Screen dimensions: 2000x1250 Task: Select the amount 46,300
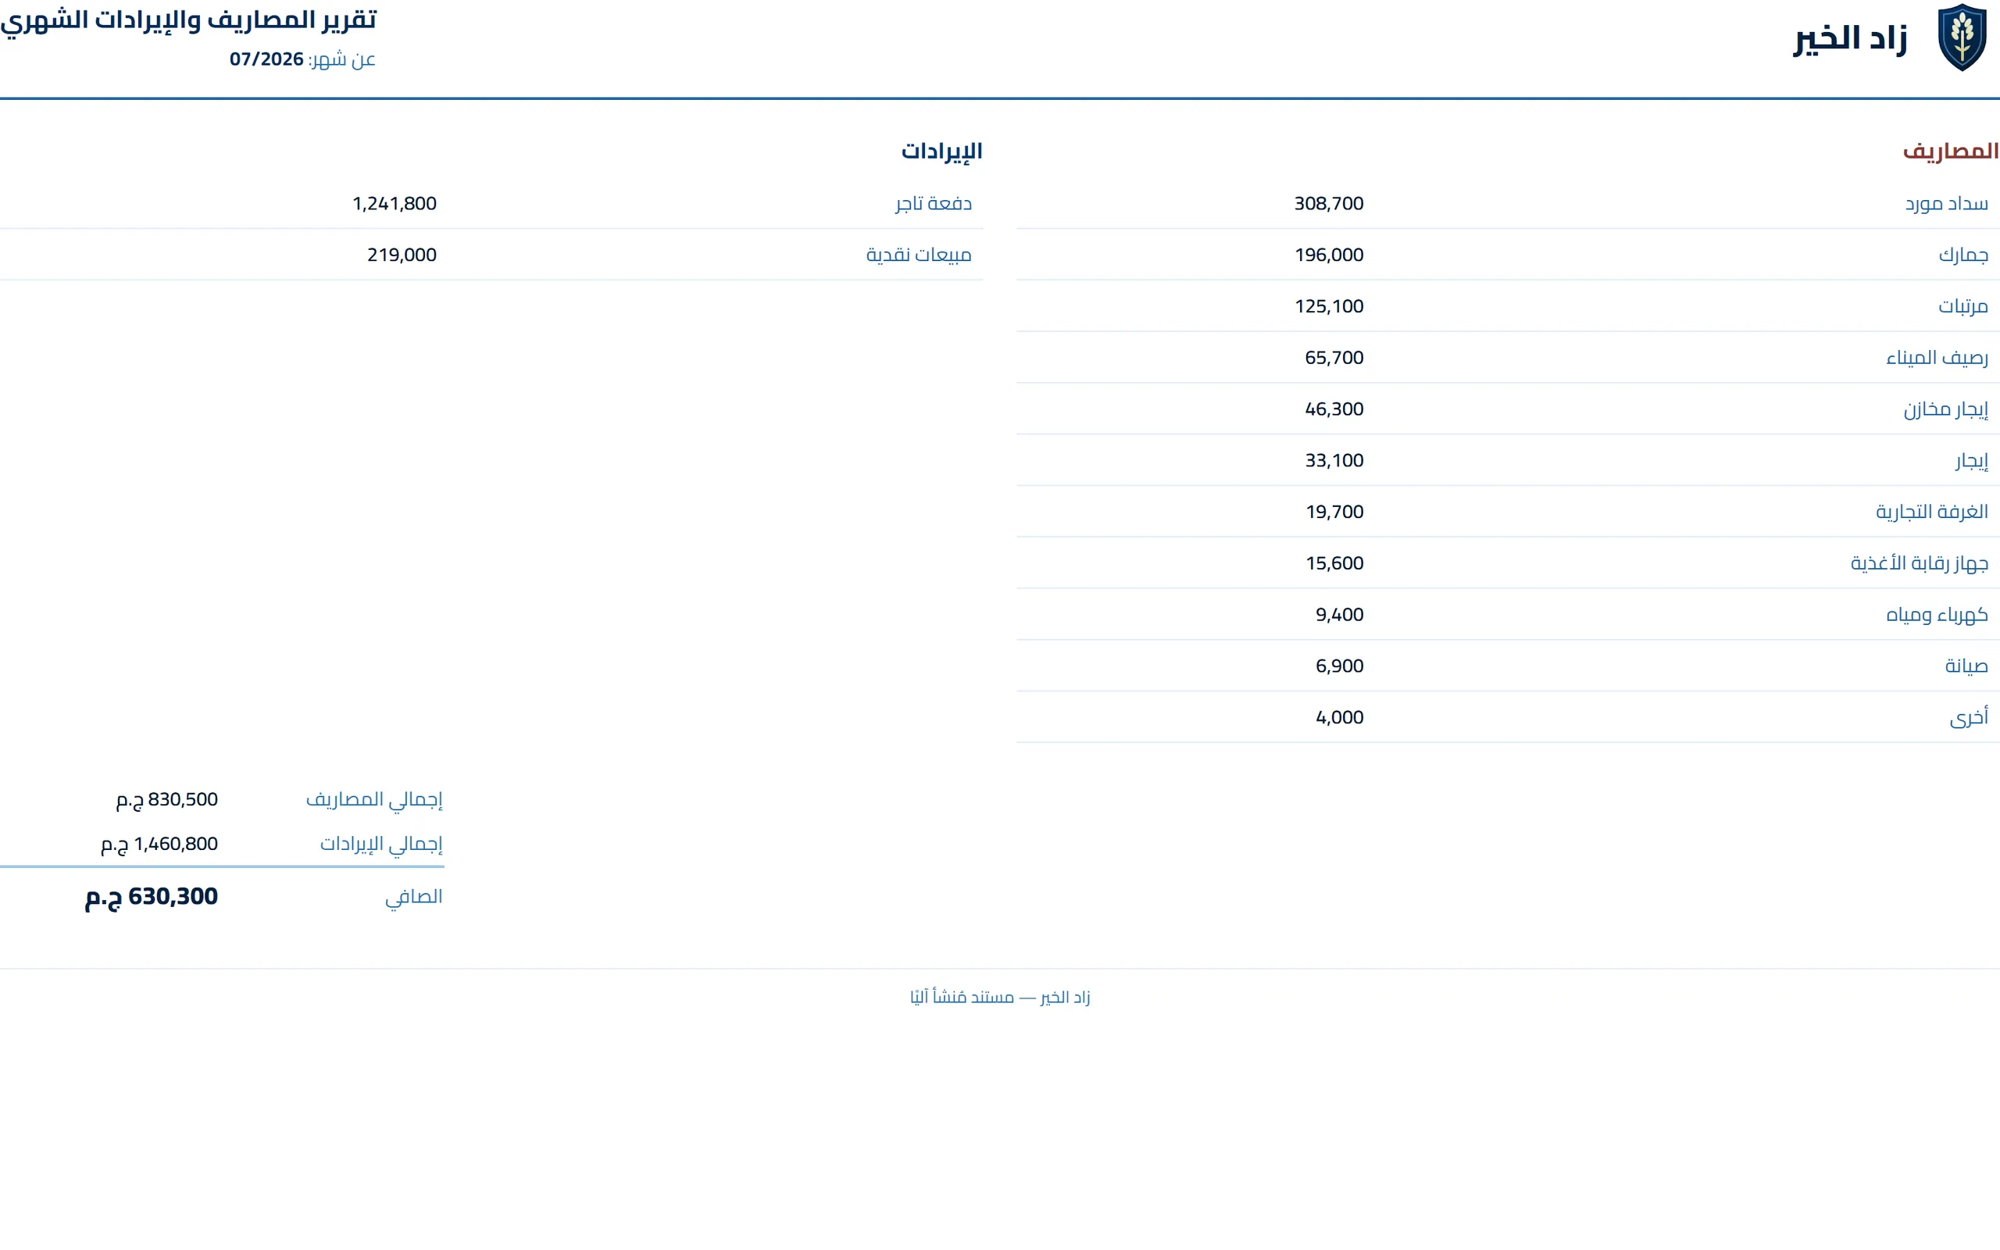(1334, 409)
